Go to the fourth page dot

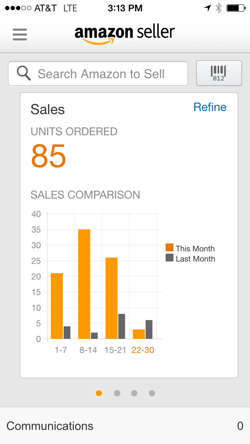point(152,393)
